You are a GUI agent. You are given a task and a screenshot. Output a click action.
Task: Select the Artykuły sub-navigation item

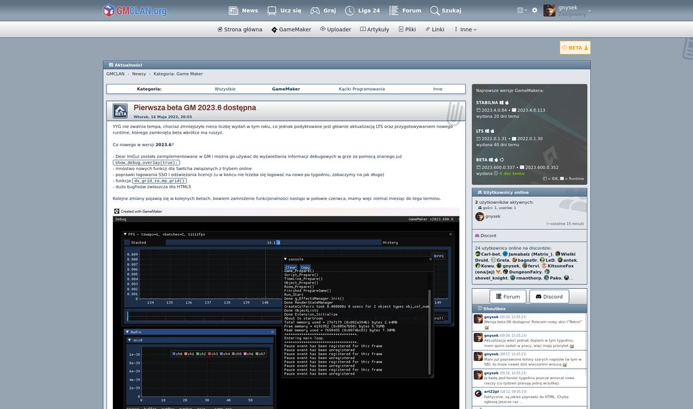[x=374, y=30]
